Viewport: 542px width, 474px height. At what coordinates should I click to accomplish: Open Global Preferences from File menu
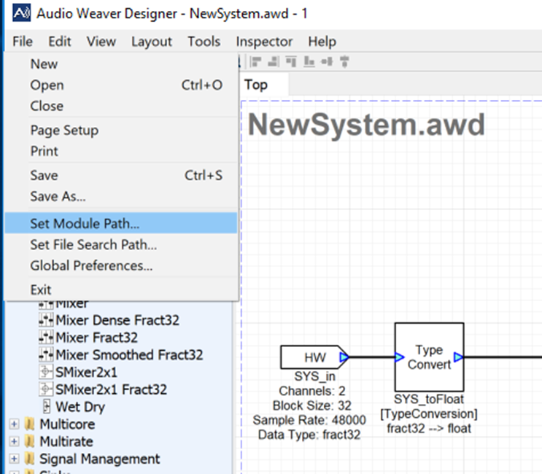[91, 266]
